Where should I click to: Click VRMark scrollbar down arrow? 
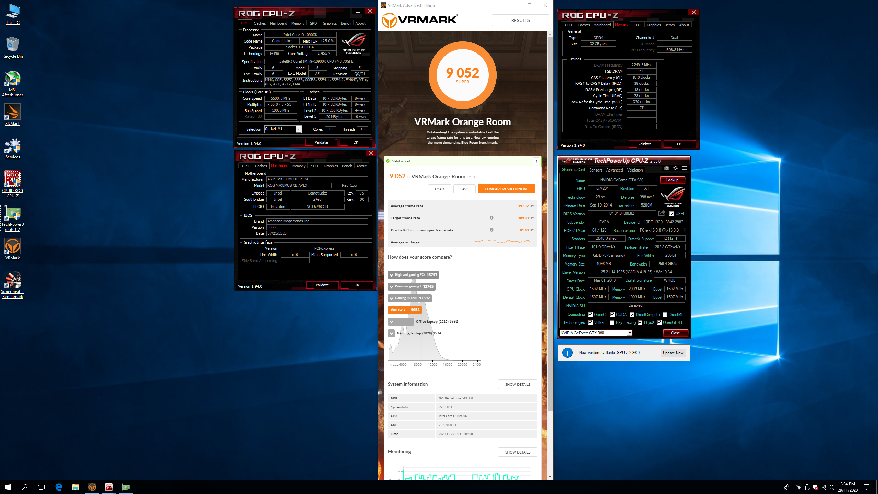pos(550,477)
